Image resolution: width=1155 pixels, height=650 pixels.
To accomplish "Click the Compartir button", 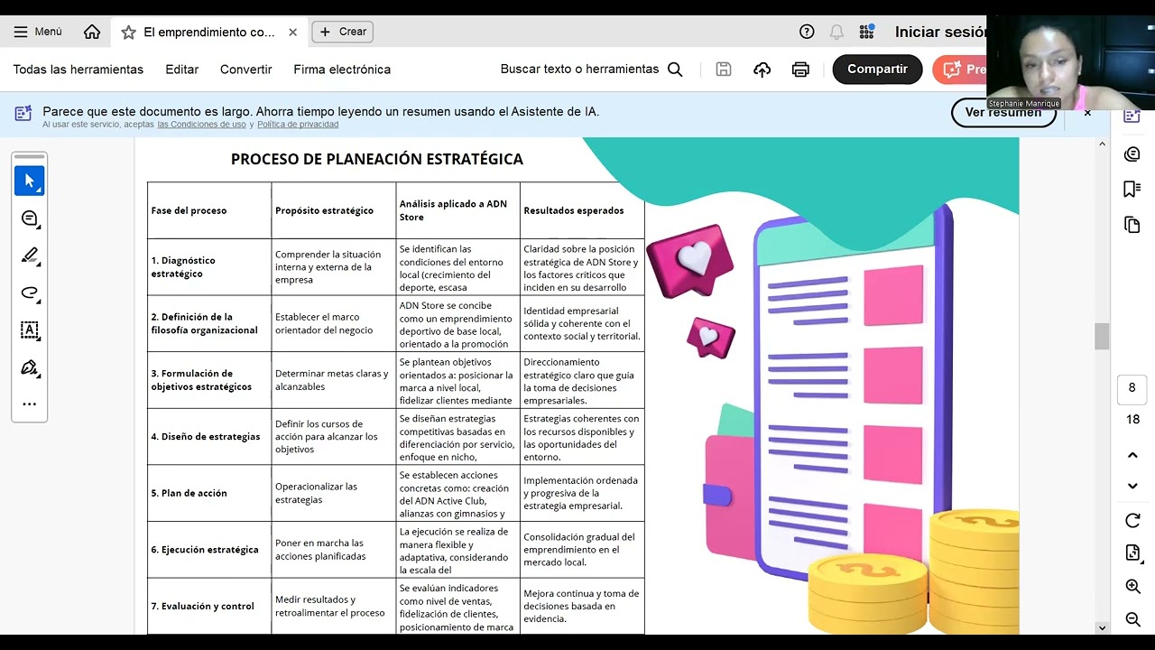I will click(x=877, y=70).
